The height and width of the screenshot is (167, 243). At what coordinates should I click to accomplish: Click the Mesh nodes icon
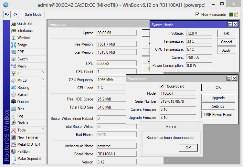click(14, 66)
